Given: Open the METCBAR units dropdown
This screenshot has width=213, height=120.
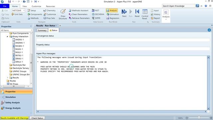Looking at the screenshot, I should click(x=24, y=10).
